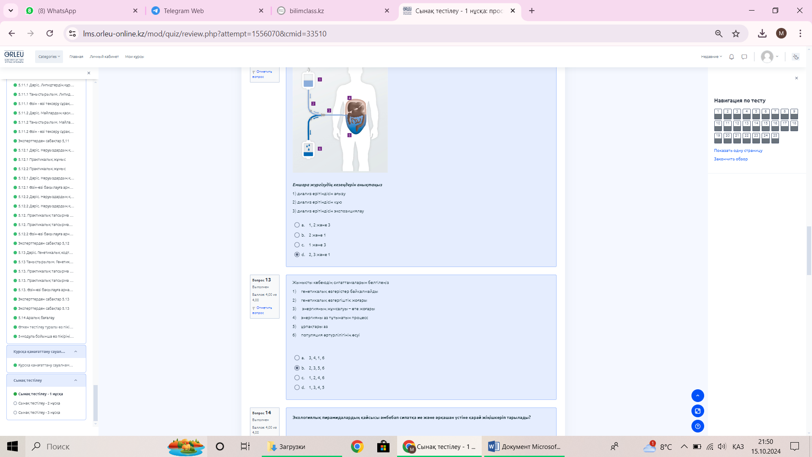
Task: Select answer a. 3, 4, 1, 6
Action: click(297, 358)
